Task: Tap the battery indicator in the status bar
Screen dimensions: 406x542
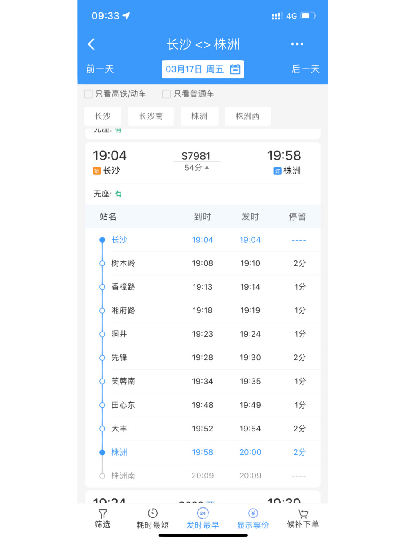Action: click(x=306, y=15)
